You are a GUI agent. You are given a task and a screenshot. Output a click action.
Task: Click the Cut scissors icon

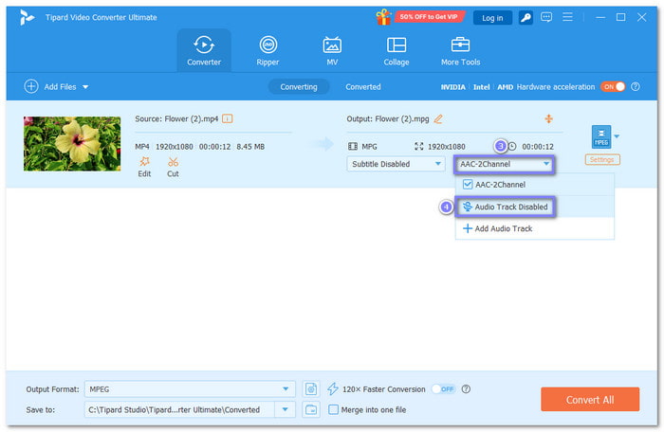(x=173, y=162)
